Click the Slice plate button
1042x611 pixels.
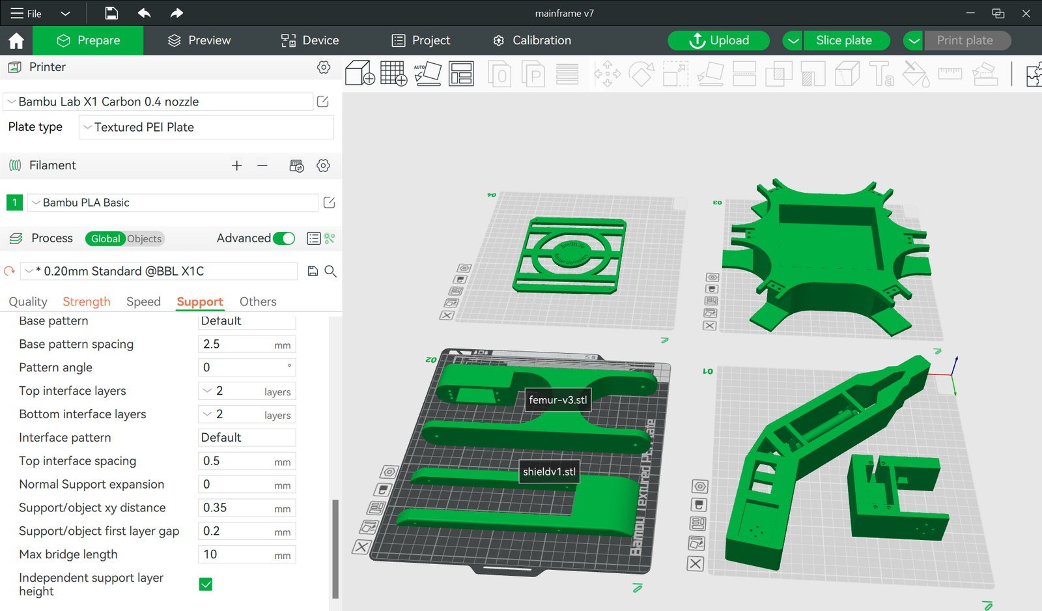pyautogui.click(x=846, y=40)
